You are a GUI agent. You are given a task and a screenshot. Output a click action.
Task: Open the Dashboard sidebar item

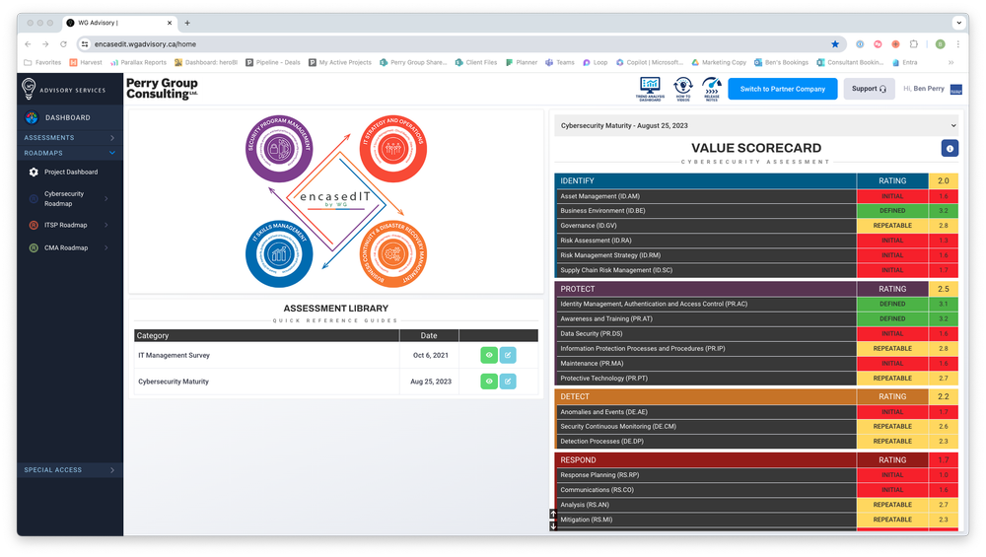69,117
